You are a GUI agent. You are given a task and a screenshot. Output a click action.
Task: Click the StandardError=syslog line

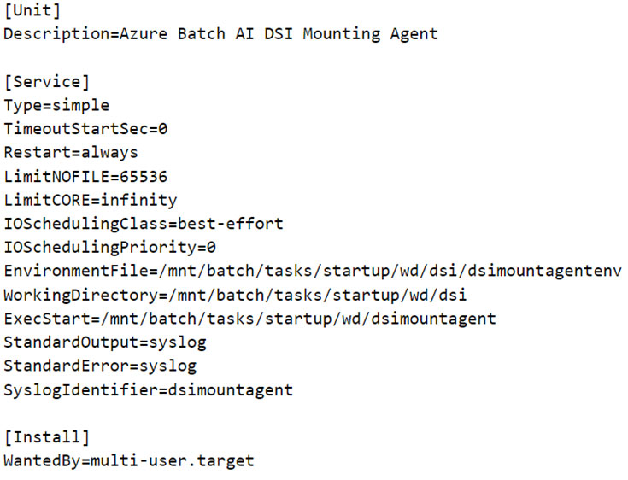point(100,366)
